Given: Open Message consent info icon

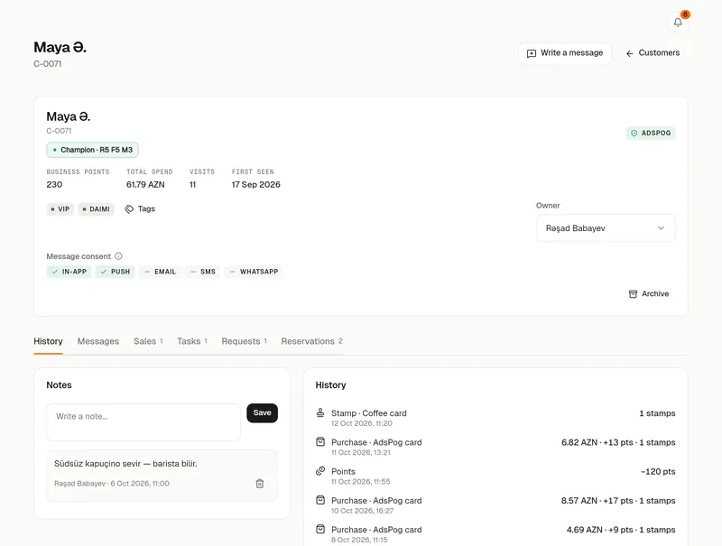Looking at the screenshot, I should [x=118, y=256].
